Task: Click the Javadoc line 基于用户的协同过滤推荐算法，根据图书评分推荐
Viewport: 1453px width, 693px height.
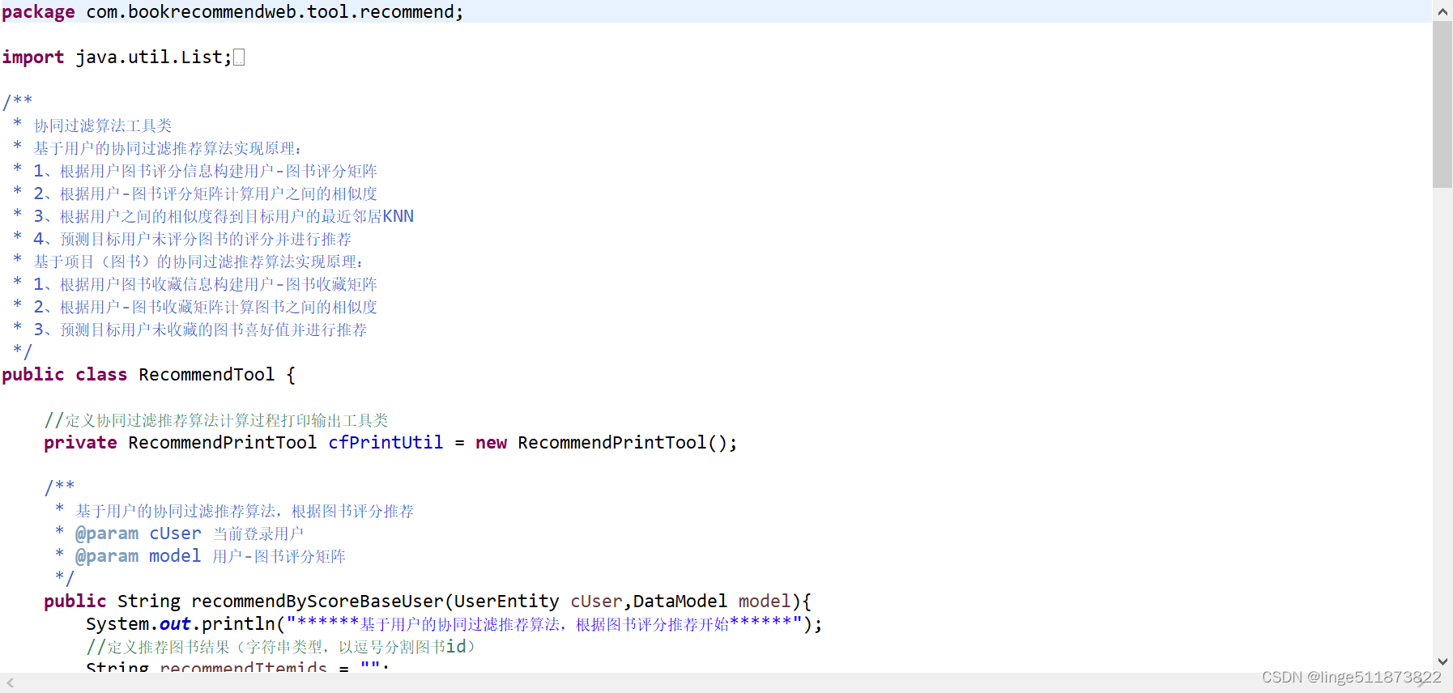Action: point(245,511)
